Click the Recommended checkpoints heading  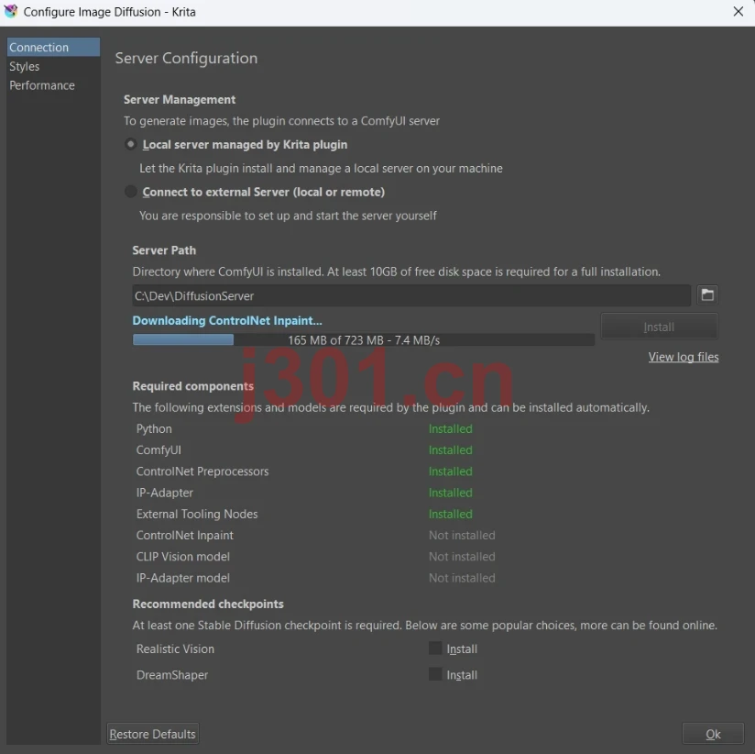point(208,604)
